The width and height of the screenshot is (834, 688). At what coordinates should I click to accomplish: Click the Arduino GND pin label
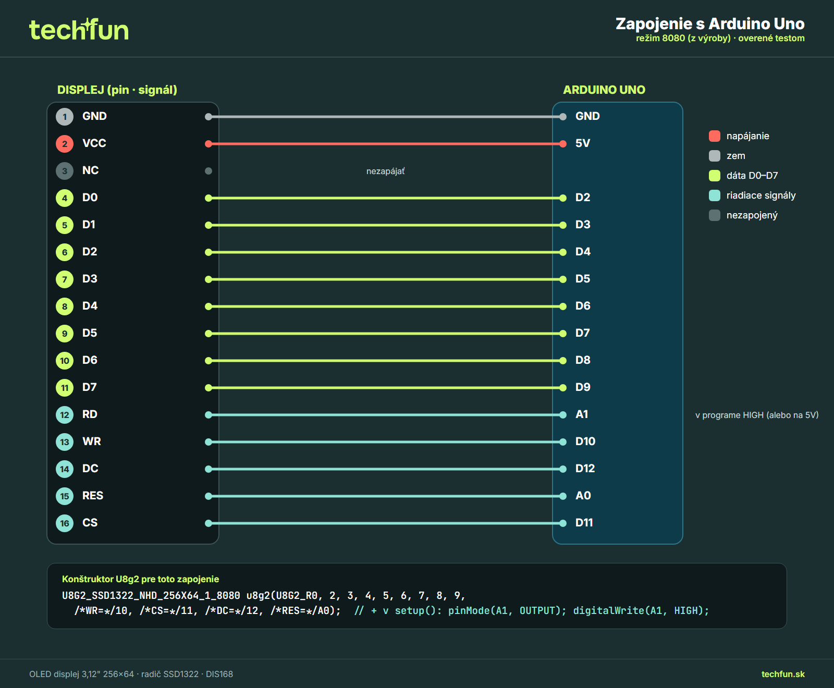[587, 116]
